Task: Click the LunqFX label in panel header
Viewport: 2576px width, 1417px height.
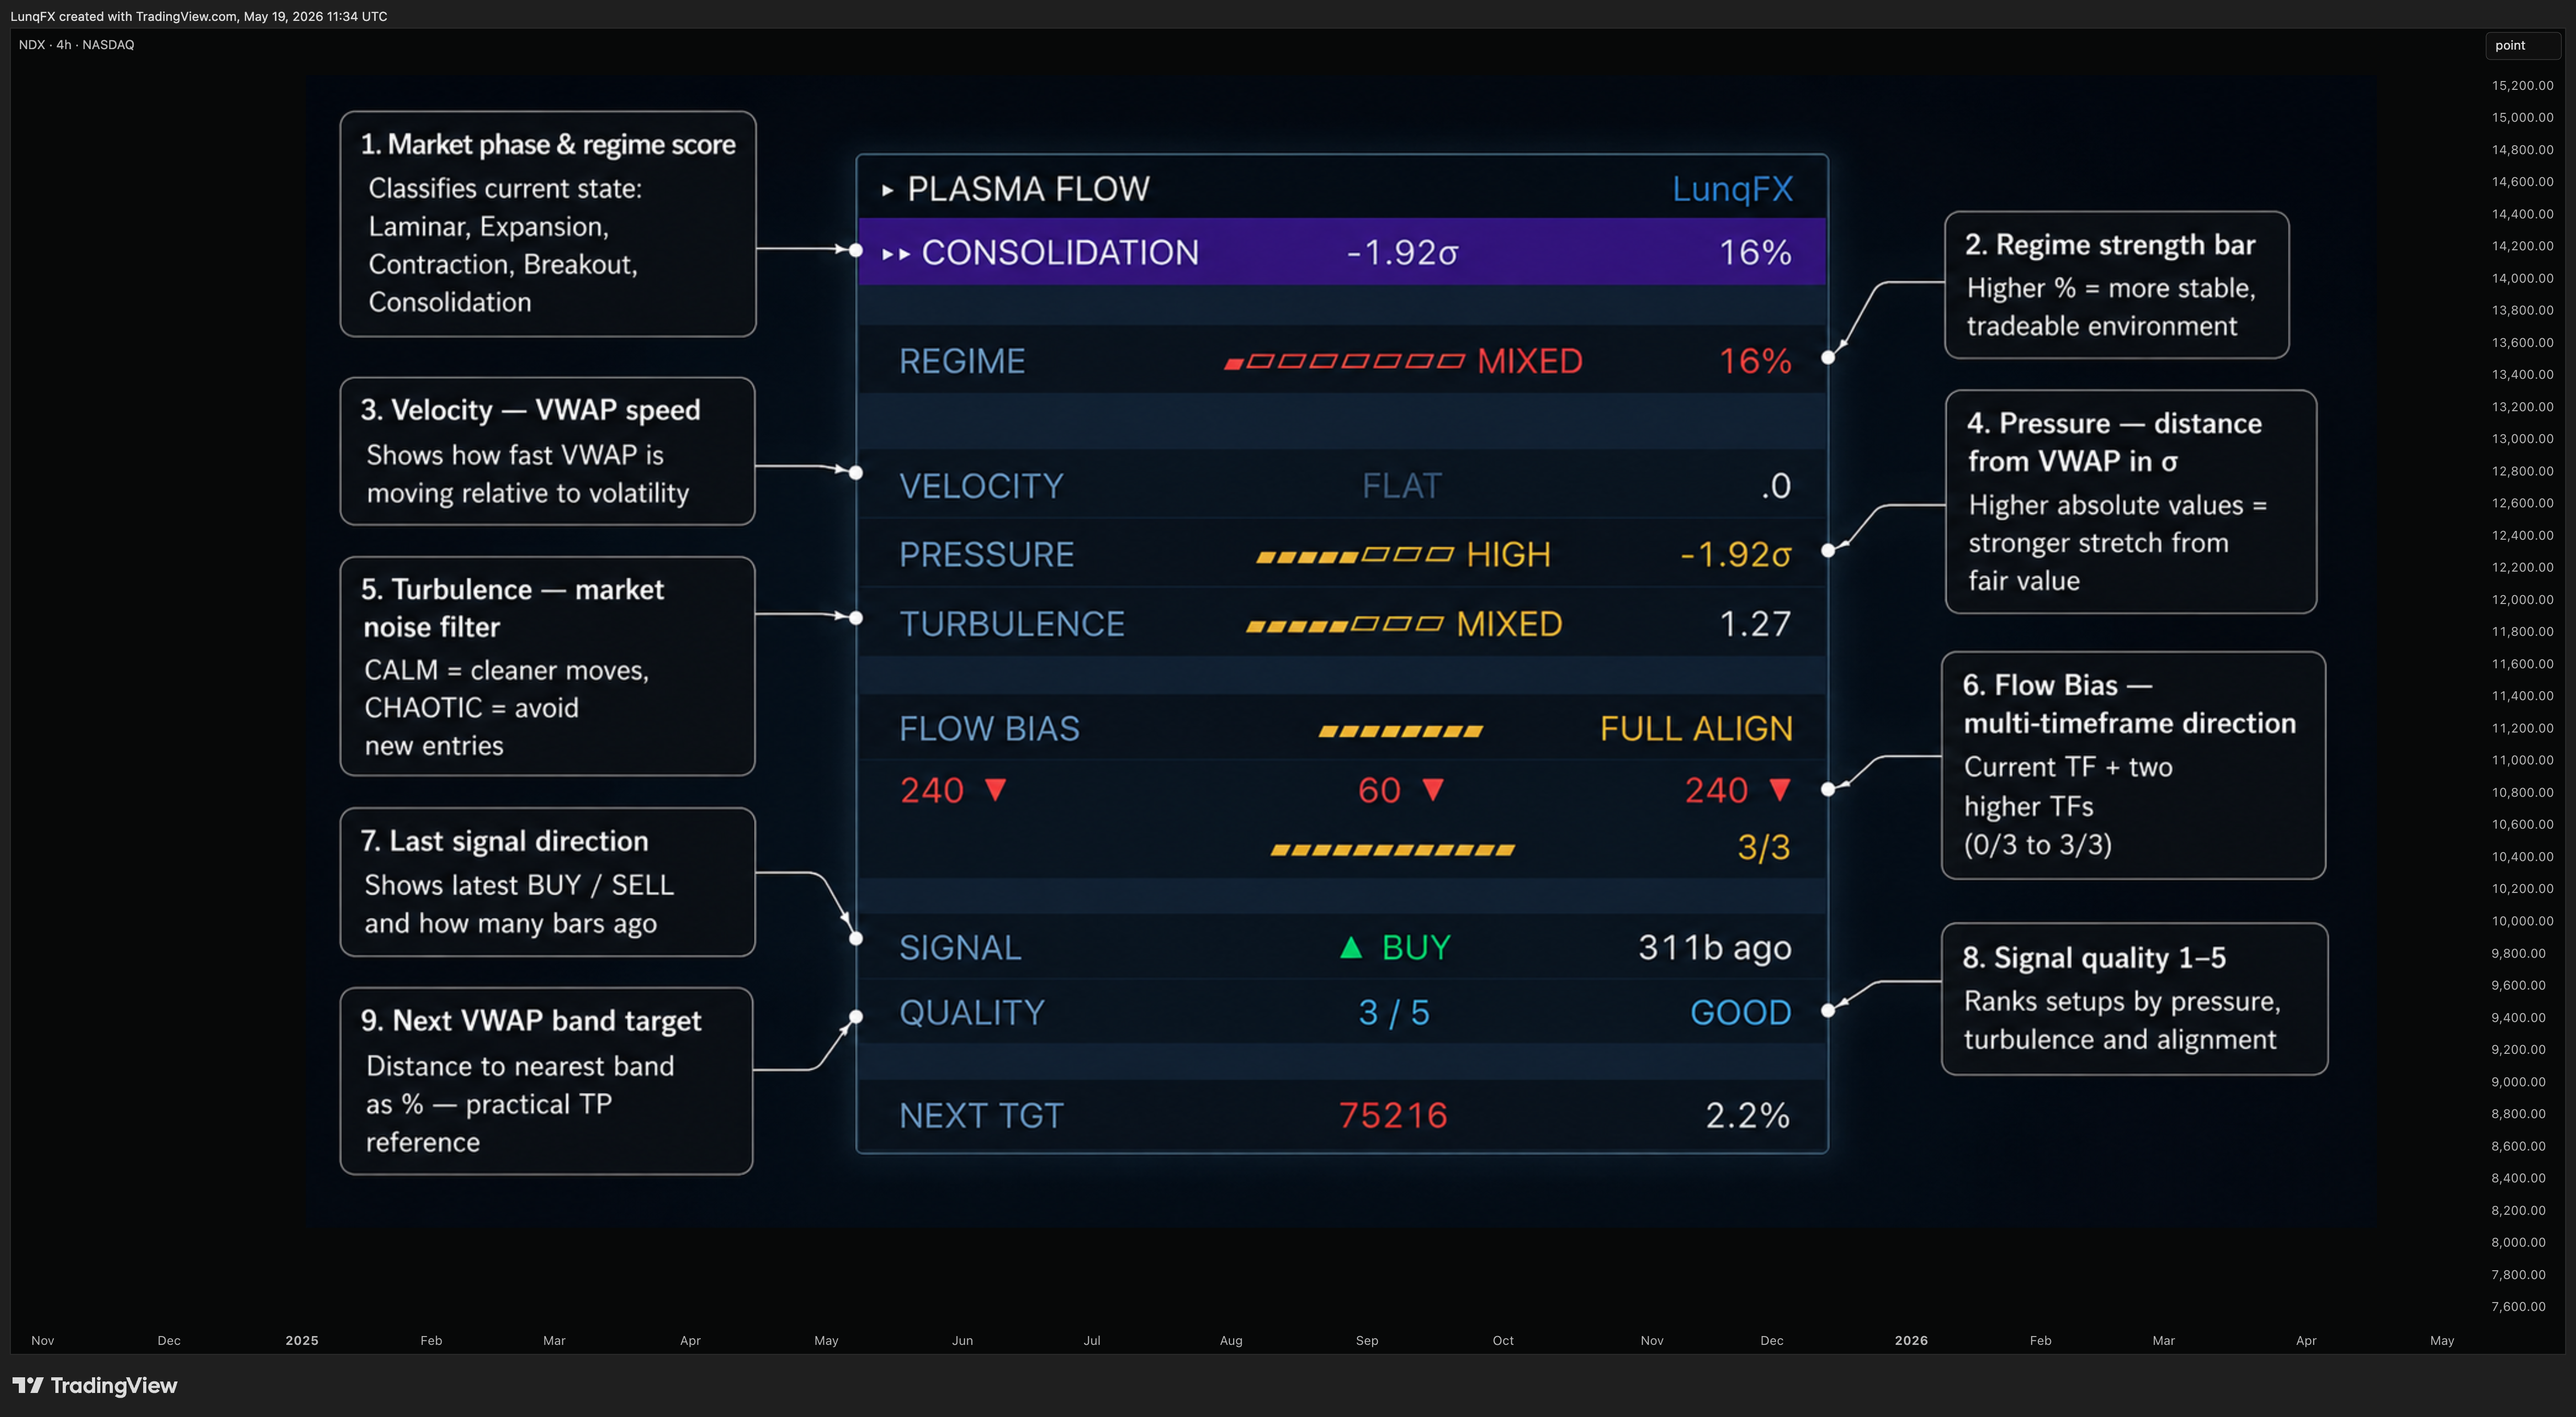Action: [1732, 189]
